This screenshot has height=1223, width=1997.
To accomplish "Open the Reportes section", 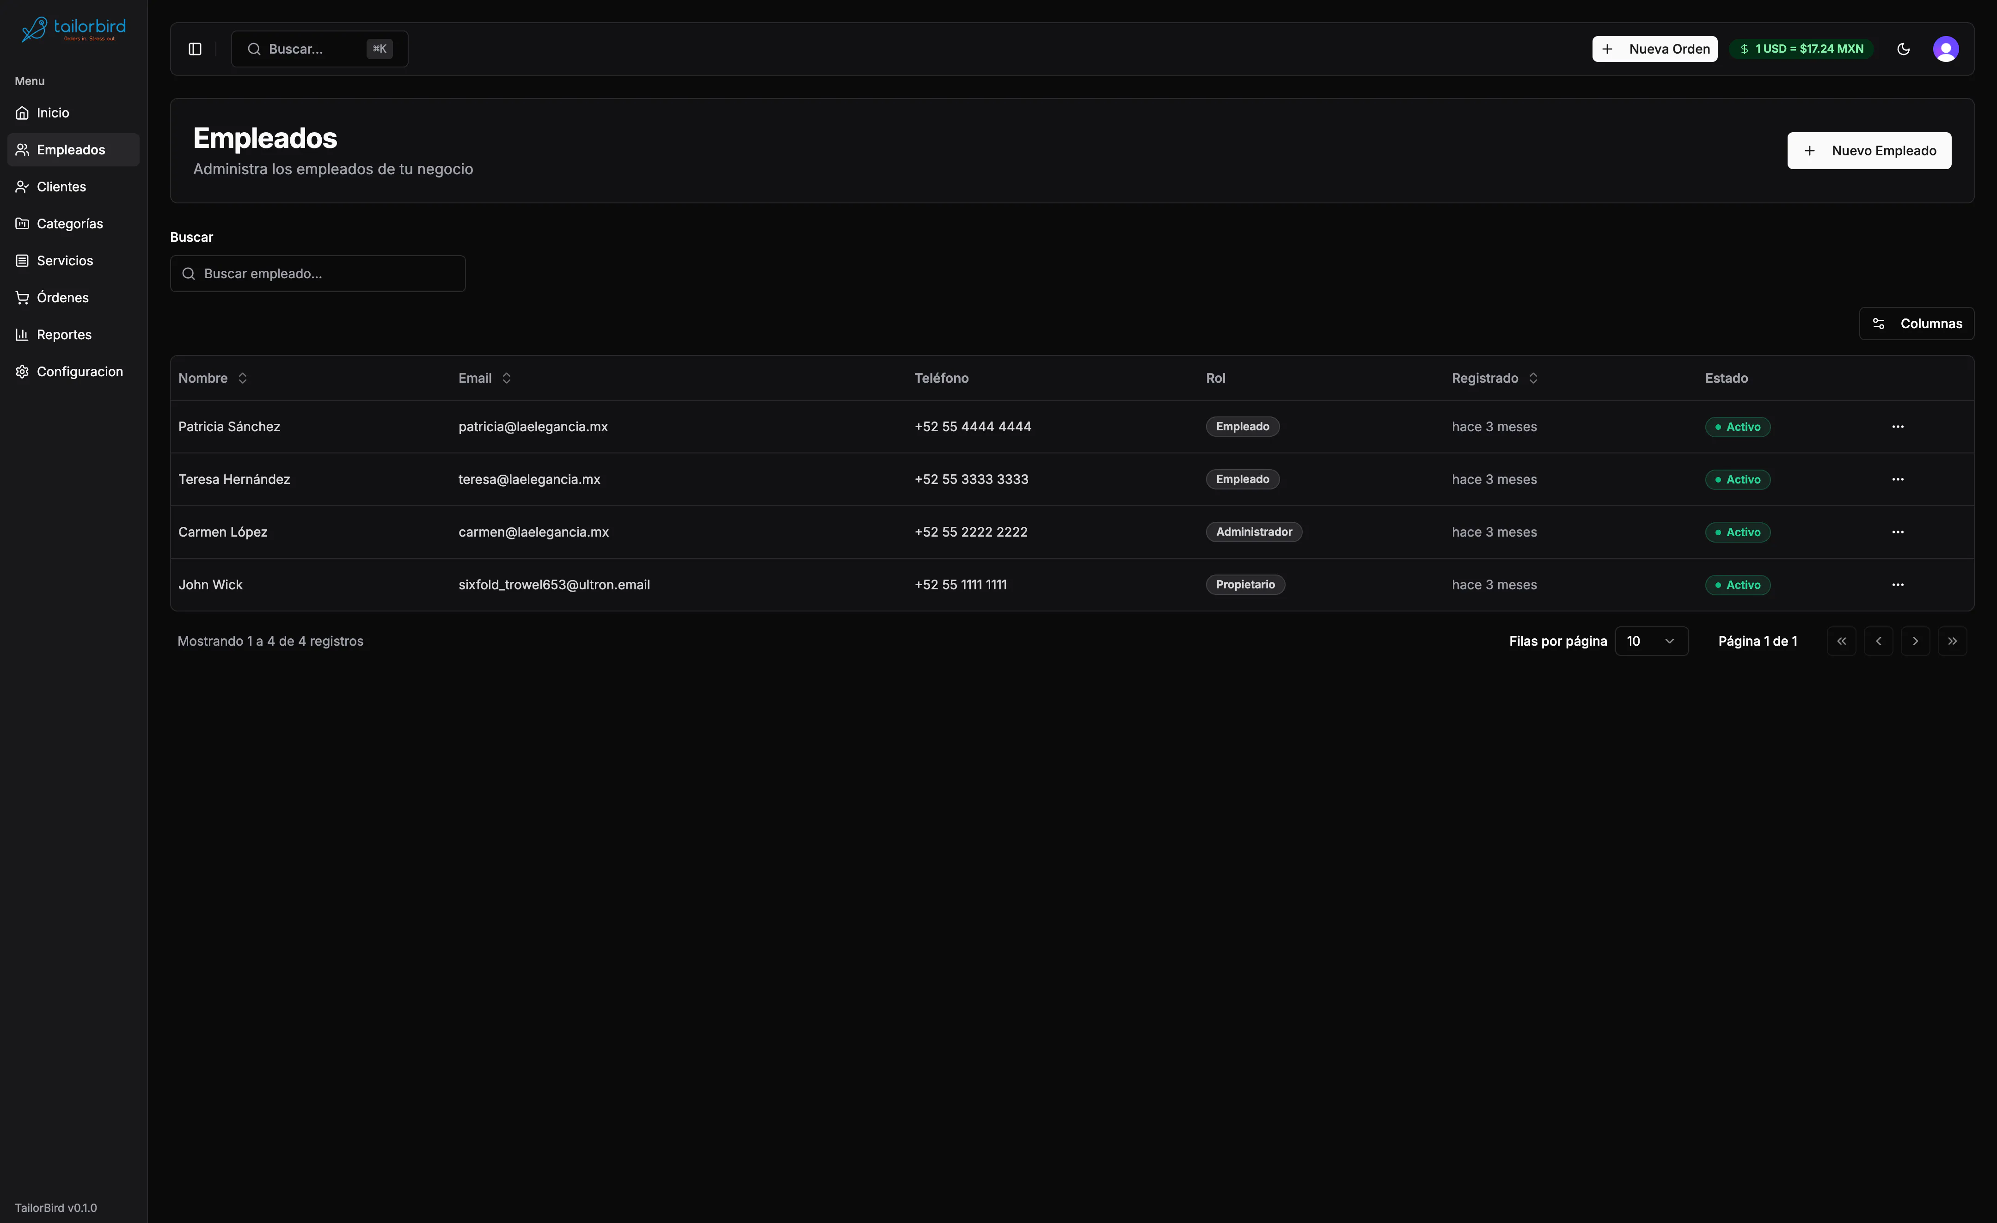I will (73, 335).
